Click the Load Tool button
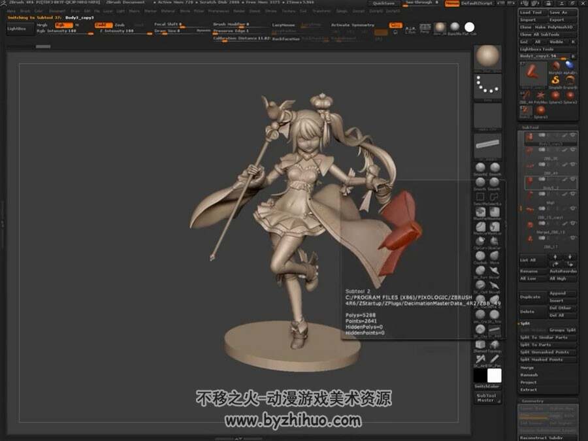The width and height of the screenshot is (588, 441). (533, 12)
